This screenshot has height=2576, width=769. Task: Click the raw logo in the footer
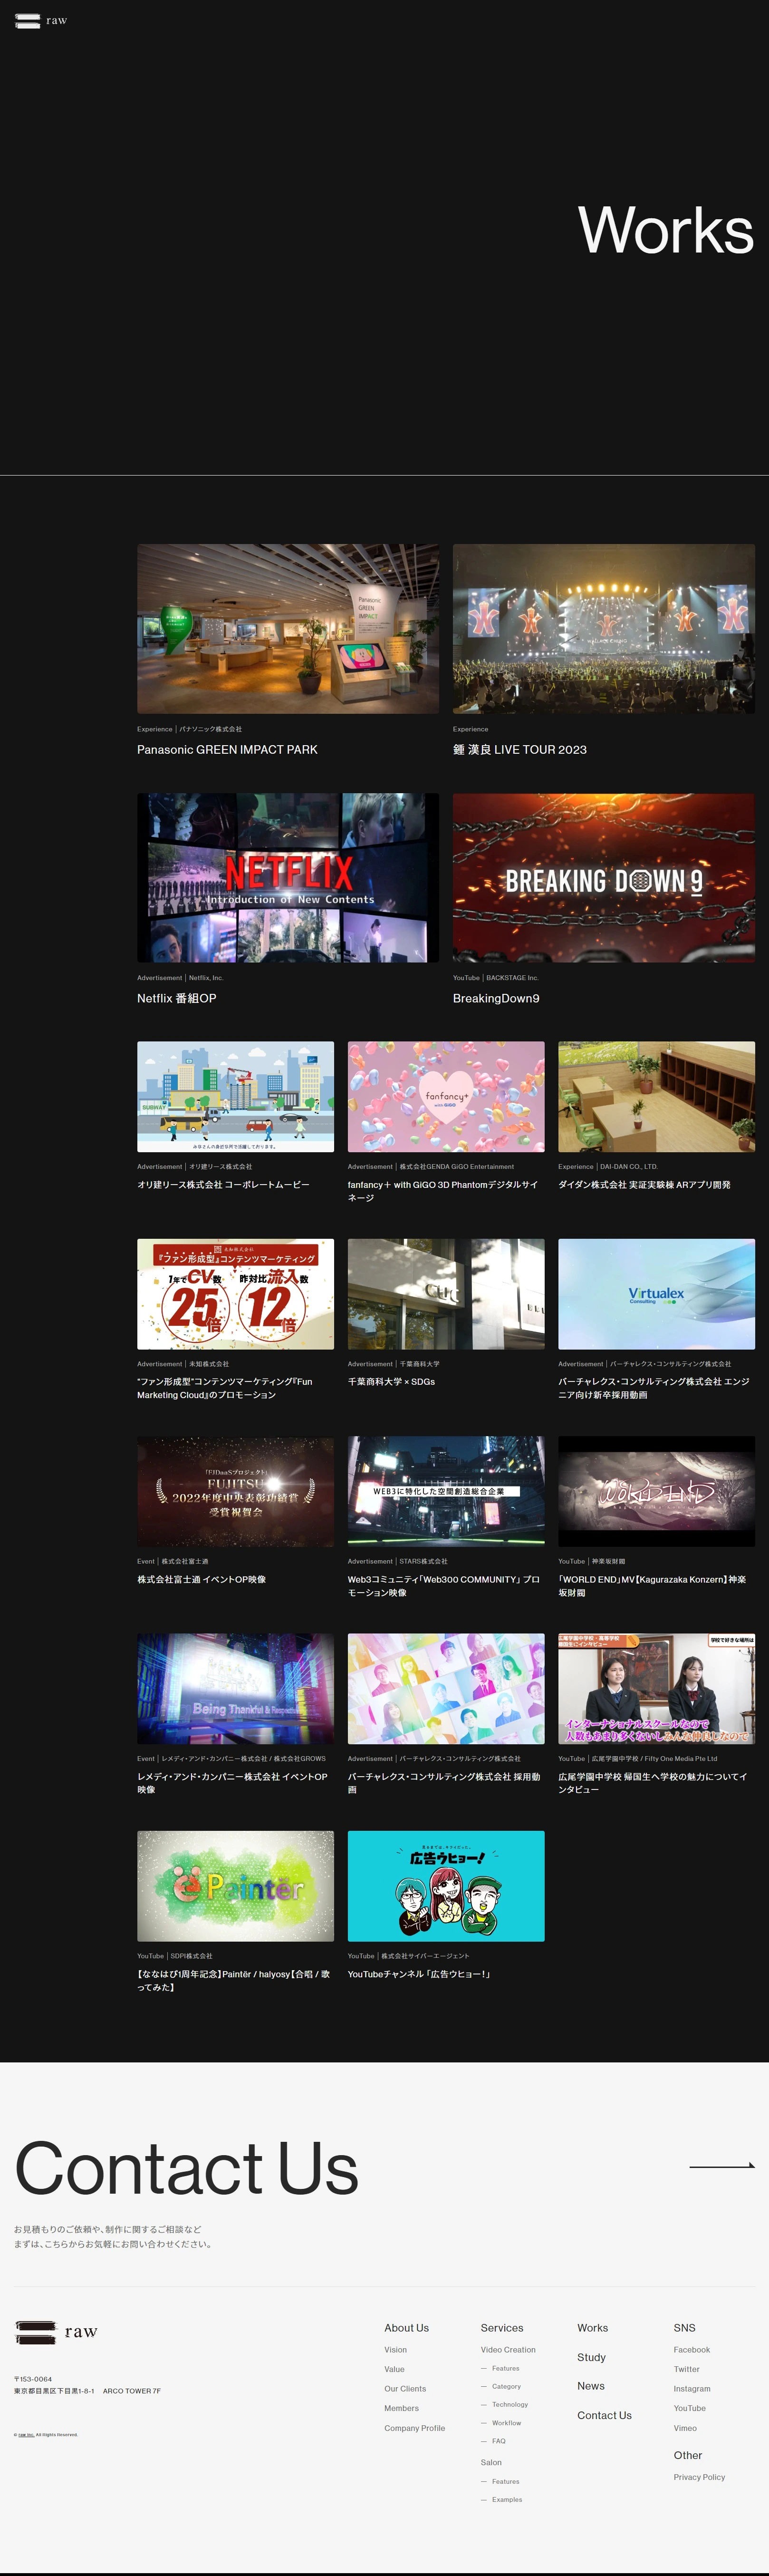coord(56,2332)
